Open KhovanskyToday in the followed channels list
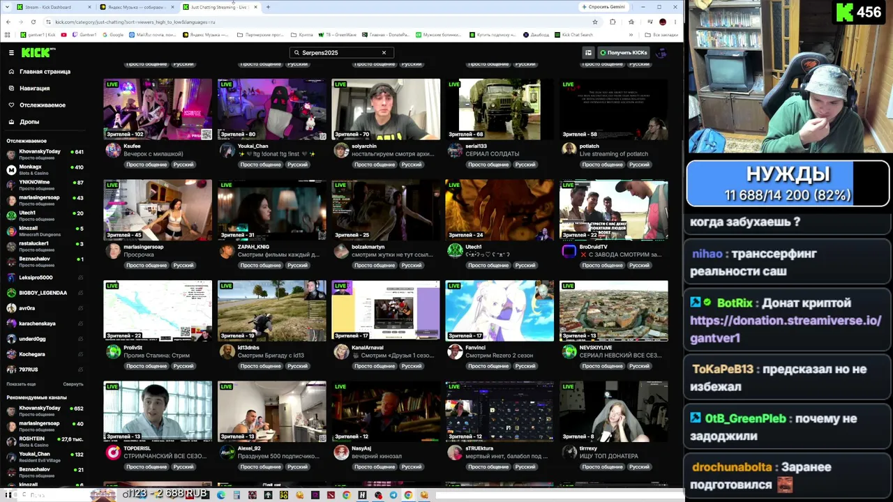Screen dimensions: 893x502 [x=45, y=154]
